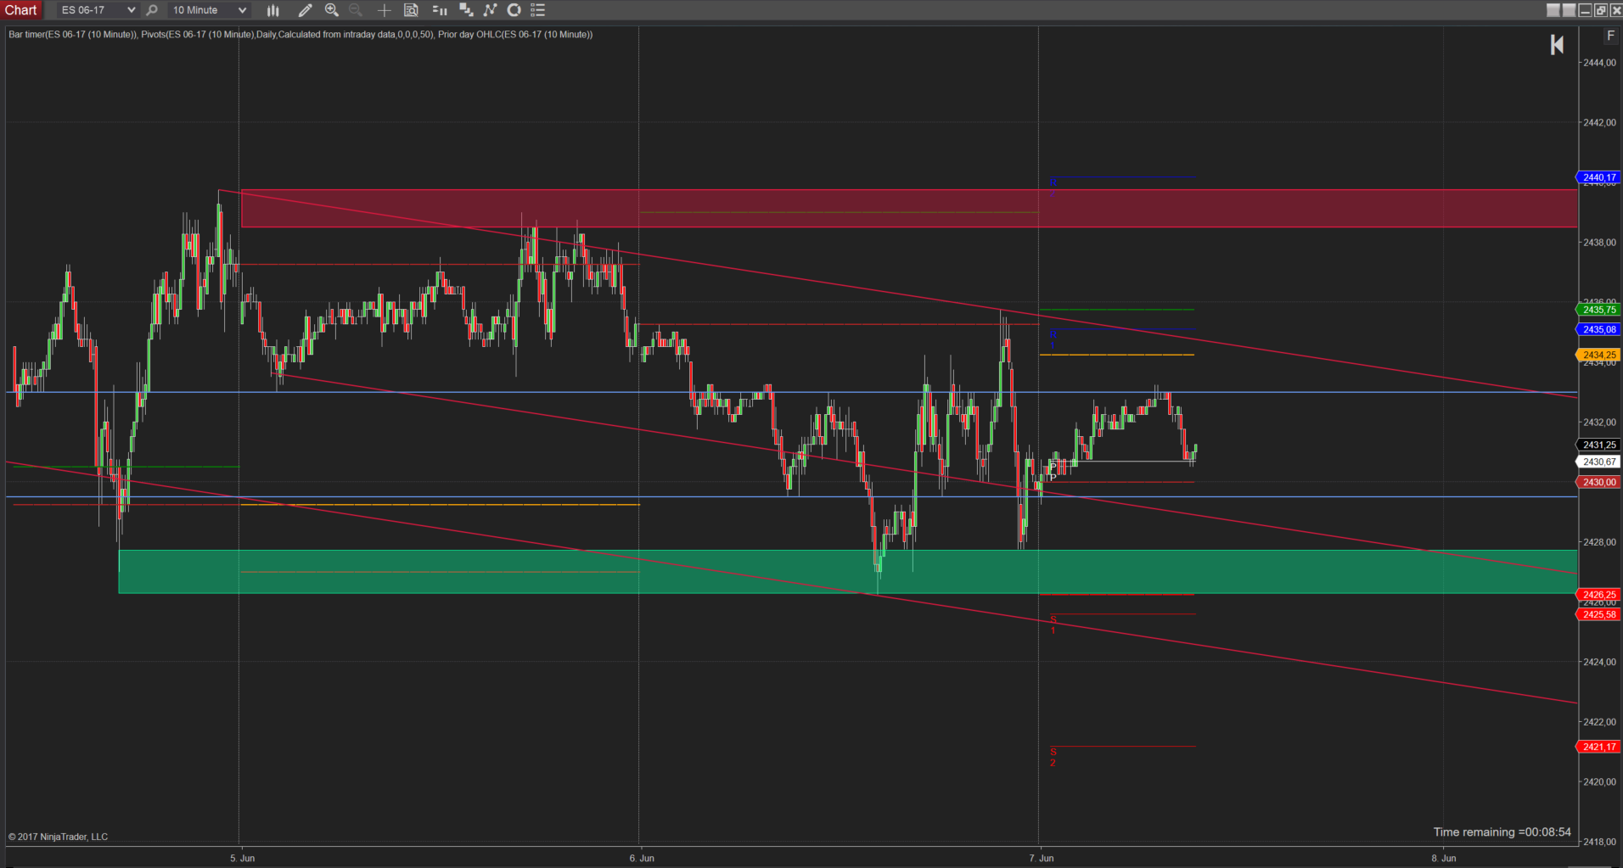1623x868 pixels.
Task: Open the chart properties list icon
Action: tap(537, 10)
